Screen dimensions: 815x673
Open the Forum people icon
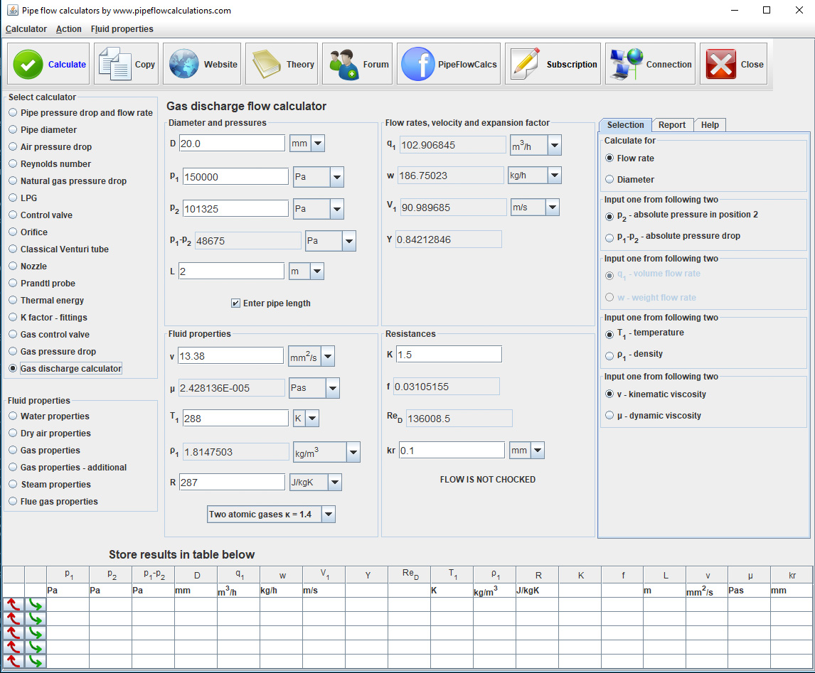pyautogui.click(x=343, y=64)
